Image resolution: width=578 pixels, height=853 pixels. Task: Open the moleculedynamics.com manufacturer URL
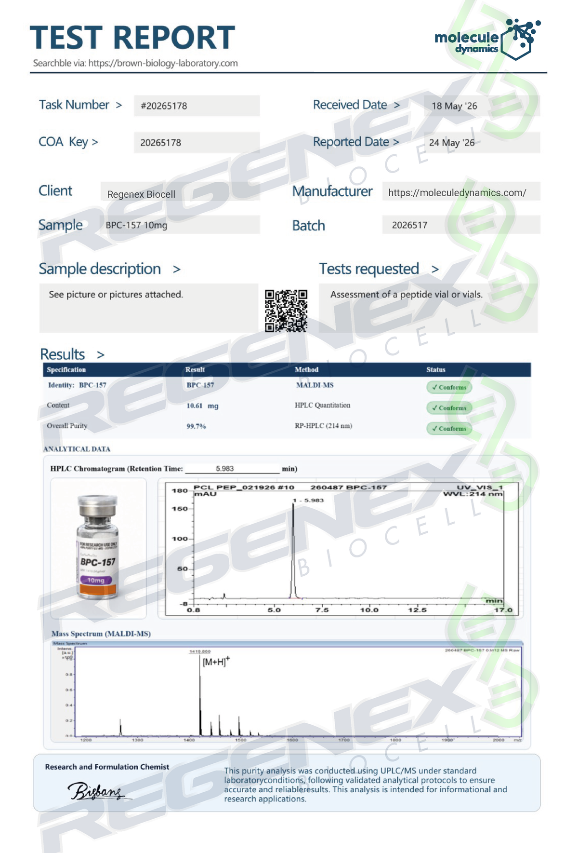pos(457,193)
